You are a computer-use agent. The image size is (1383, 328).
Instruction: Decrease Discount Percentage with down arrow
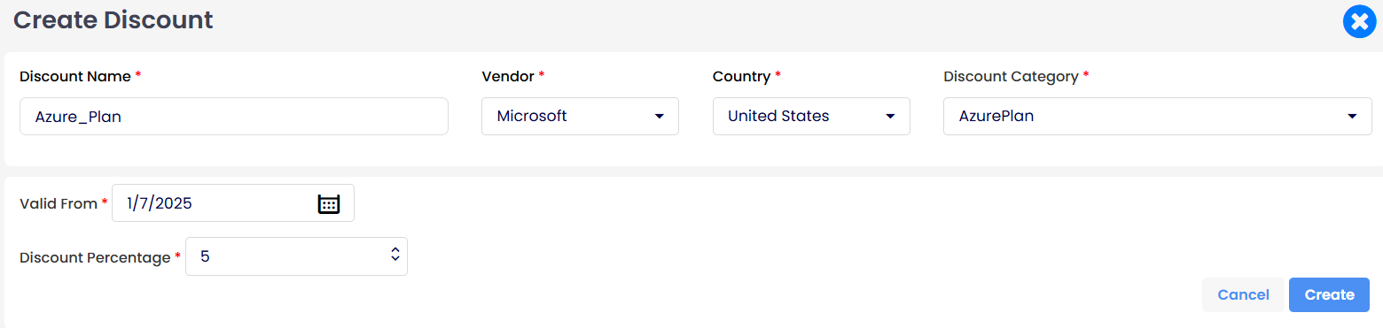[x=395, y=260]
